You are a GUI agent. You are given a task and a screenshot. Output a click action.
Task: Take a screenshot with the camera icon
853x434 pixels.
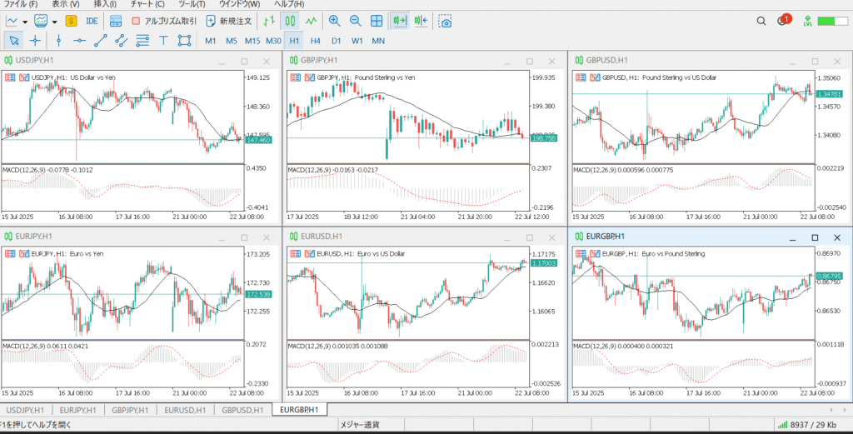click(x=446, y=21)
